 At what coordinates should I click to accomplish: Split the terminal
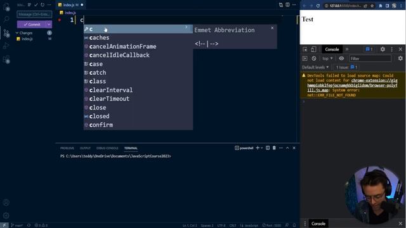click(x=268, y=148)
